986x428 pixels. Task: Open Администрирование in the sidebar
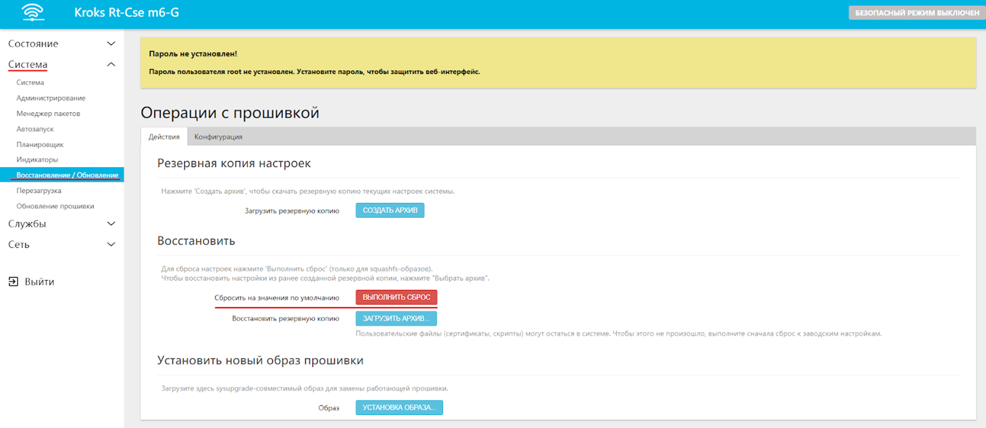51,98
